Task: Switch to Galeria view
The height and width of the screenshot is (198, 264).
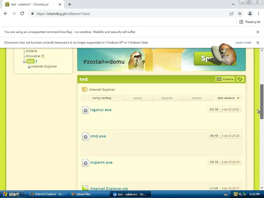Action: pos(225,79)
